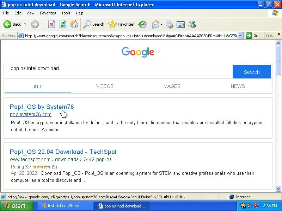Click the Mail envelope icon
This screenshot has width=282, height=211.
[x=156, y=24]
